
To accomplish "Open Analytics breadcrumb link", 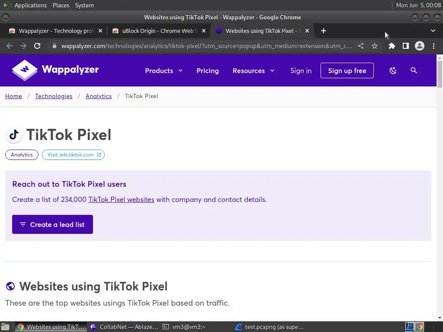I will (99, 96).
